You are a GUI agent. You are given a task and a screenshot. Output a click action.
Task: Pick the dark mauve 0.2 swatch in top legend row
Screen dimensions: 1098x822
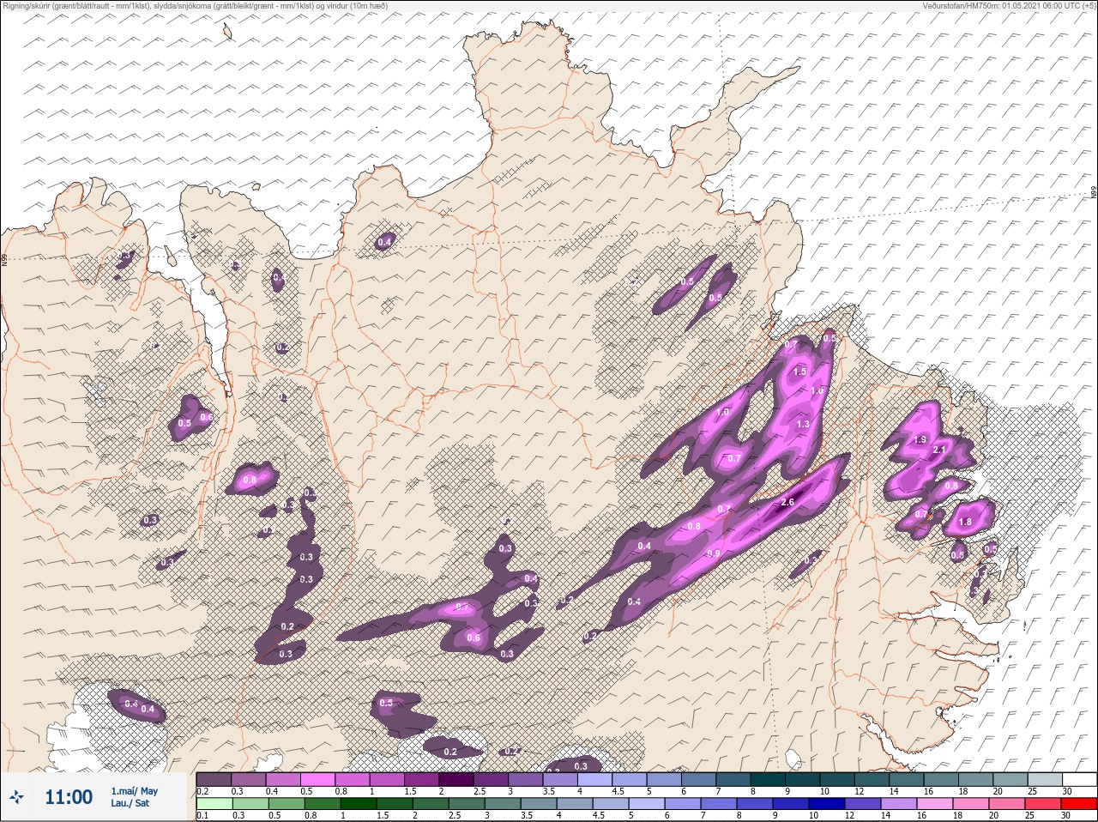pos(214,779)
